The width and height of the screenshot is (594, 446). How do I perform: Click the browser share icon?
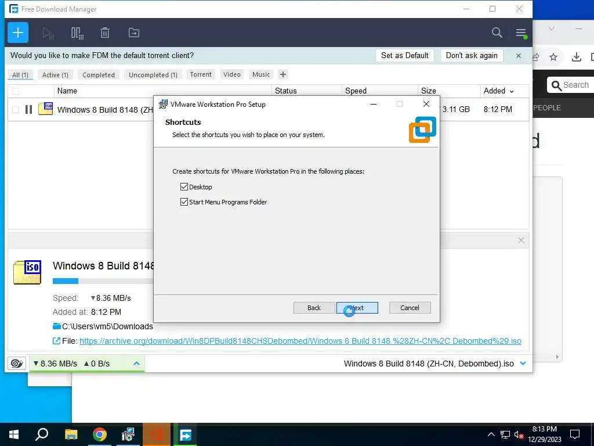click(535, 57)
